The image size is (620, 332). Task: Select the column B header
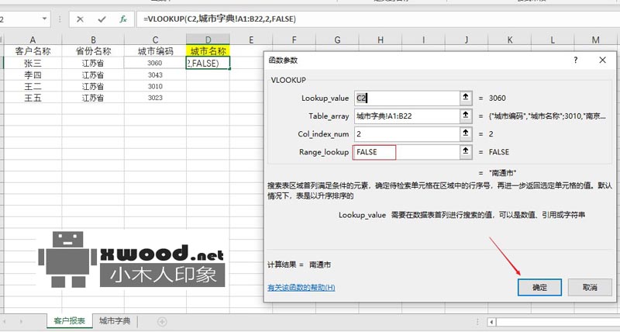93,40
